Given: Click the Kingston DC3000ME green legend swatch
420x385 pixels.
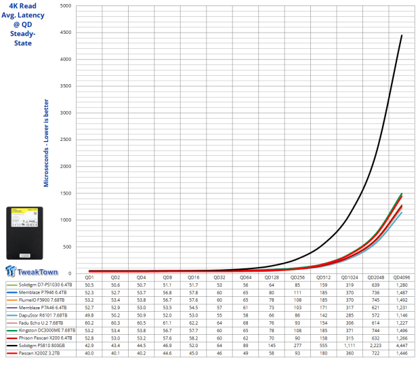Looking at the screenshot, I should pos(12,331).
